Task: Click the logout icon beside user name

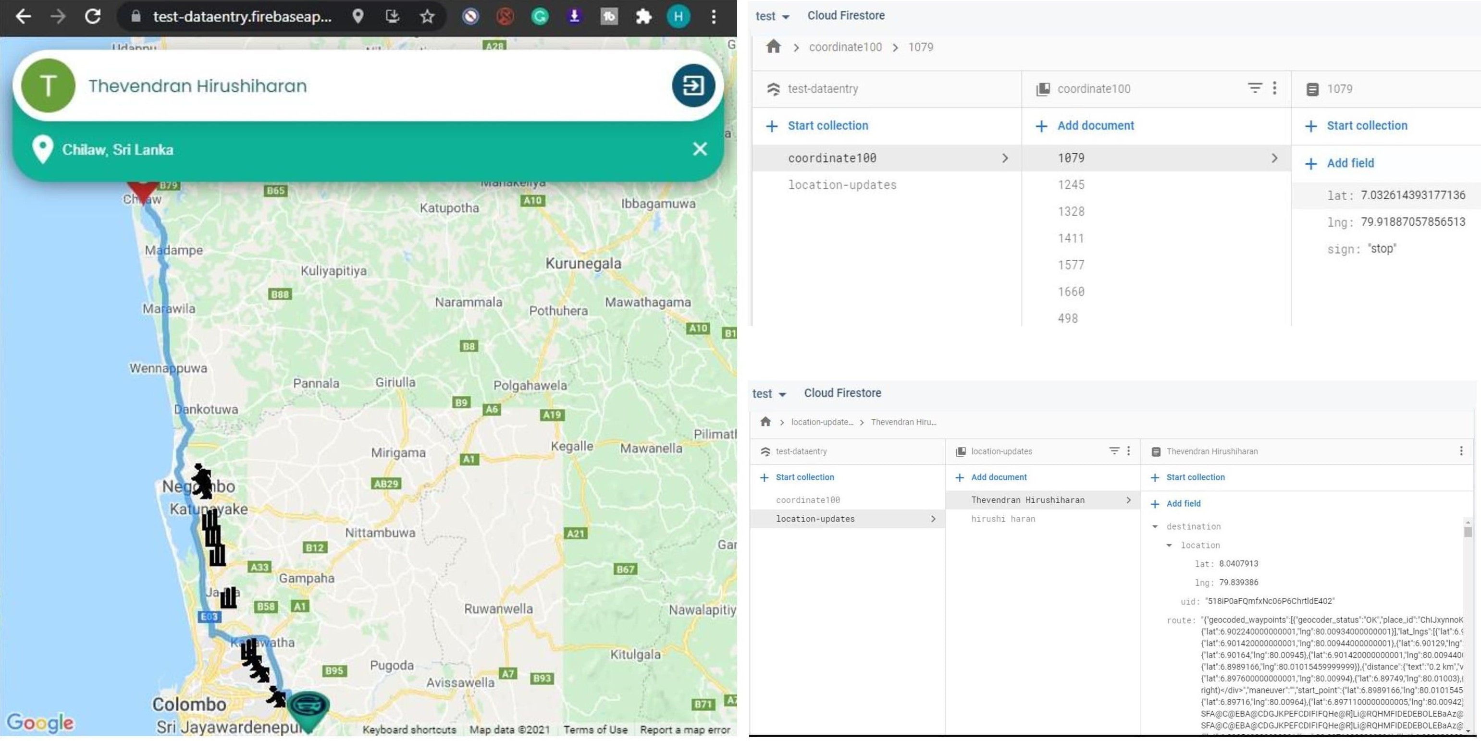Action: [693, 86]
